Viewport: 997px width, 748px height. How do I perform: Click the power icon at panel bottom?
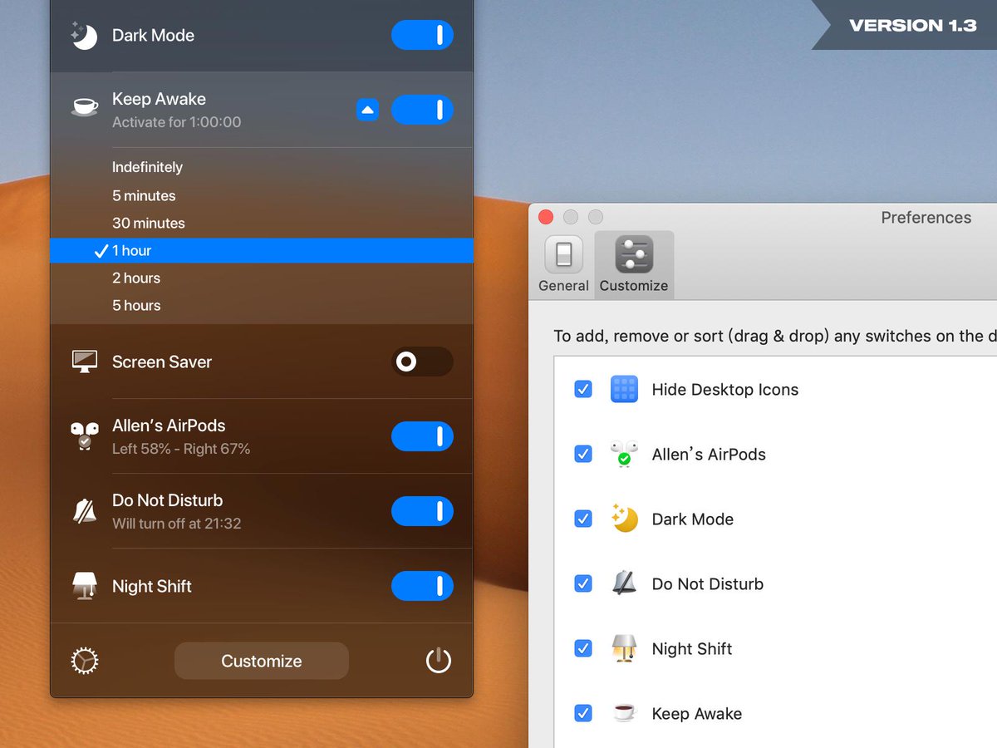pos(439,662)
